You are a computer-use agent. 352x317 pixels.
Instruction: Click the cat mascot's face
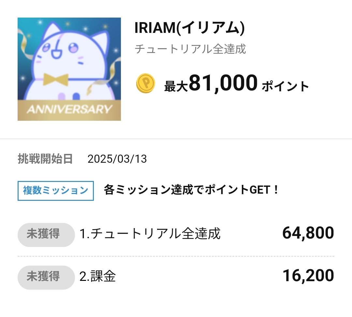coord(61,51)
